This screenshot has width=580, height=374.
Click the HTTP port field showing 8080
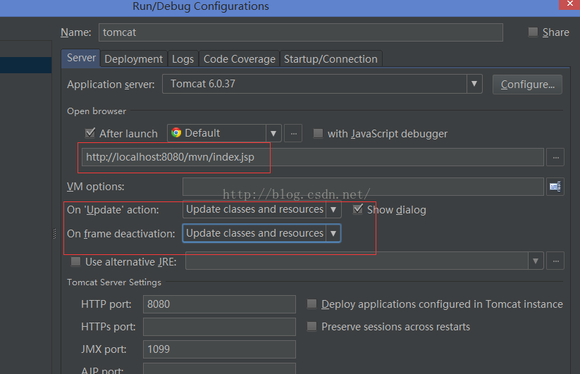(x=219, y=304)
